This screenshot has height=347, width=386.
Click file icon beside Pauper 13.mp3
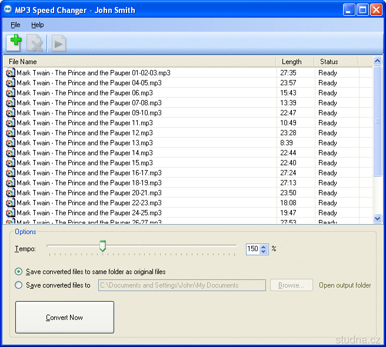click(x=10, y=143)
